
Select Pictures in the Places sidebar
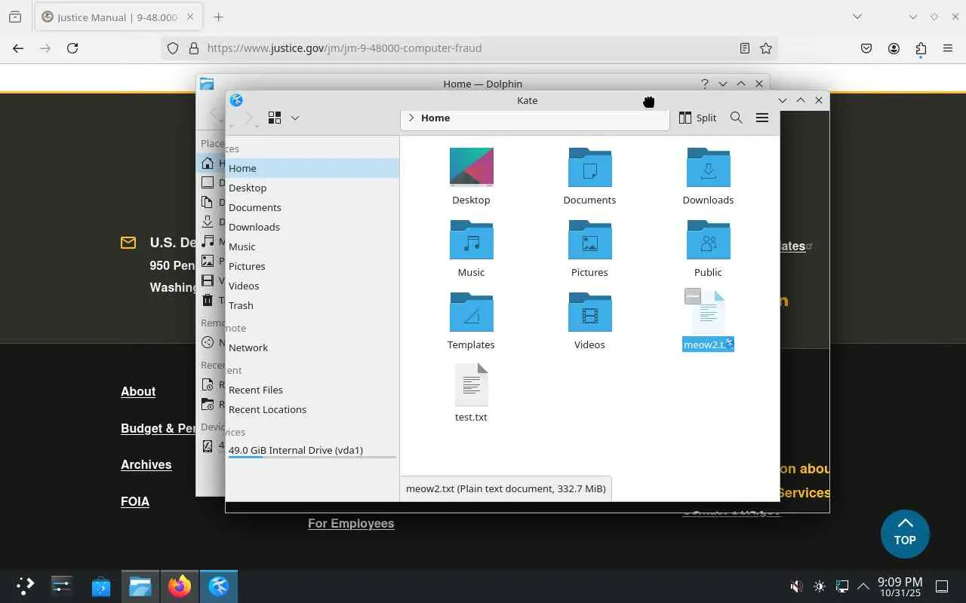click(312, 266)
